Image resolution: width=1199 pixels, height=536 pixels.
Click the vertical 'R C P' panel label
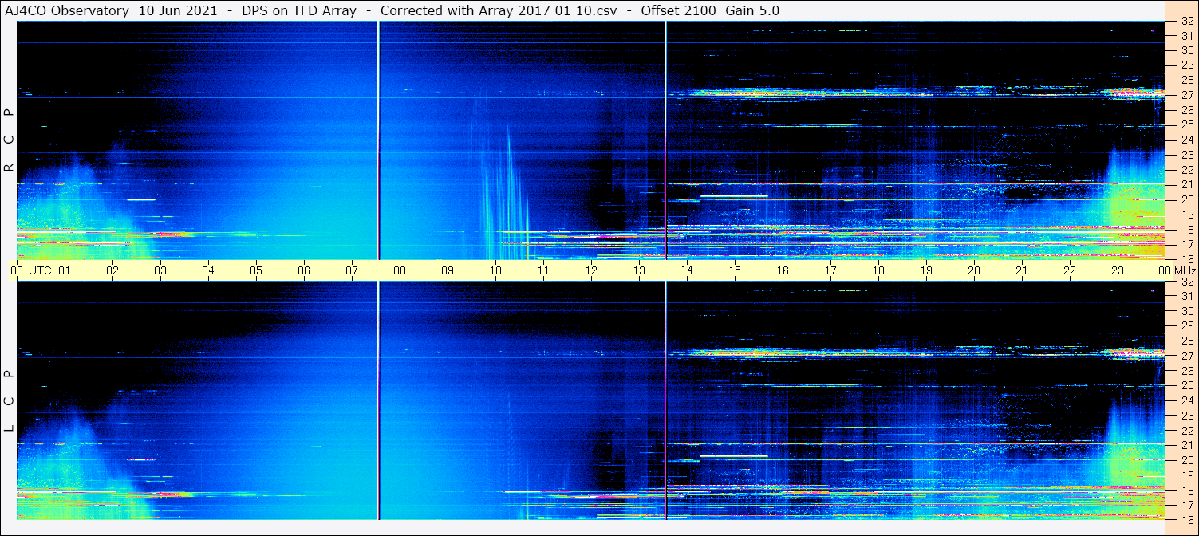pyautogui.click(x=9, y=140)
